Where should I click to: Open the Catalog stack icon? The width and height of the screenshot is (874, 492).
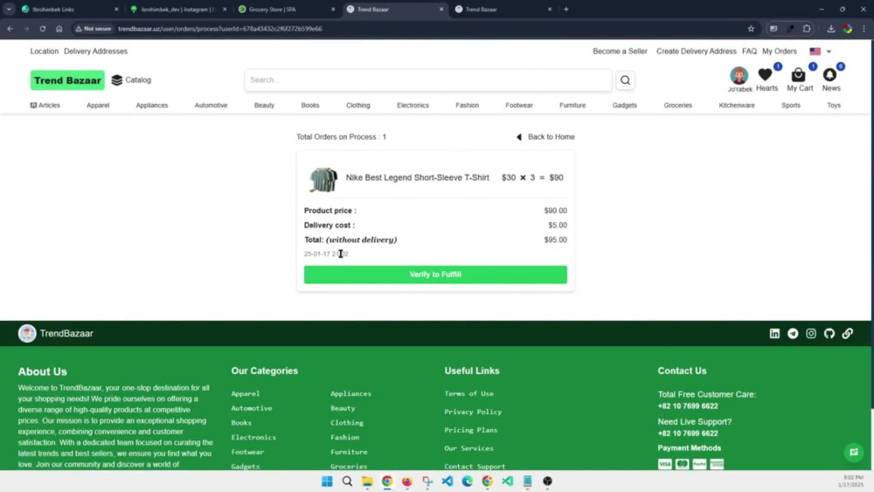coord(116,80)
